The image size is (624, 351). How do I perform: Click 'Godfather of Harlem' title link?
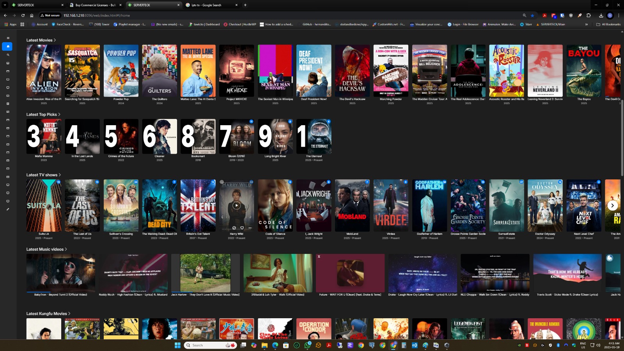[429, 234]
